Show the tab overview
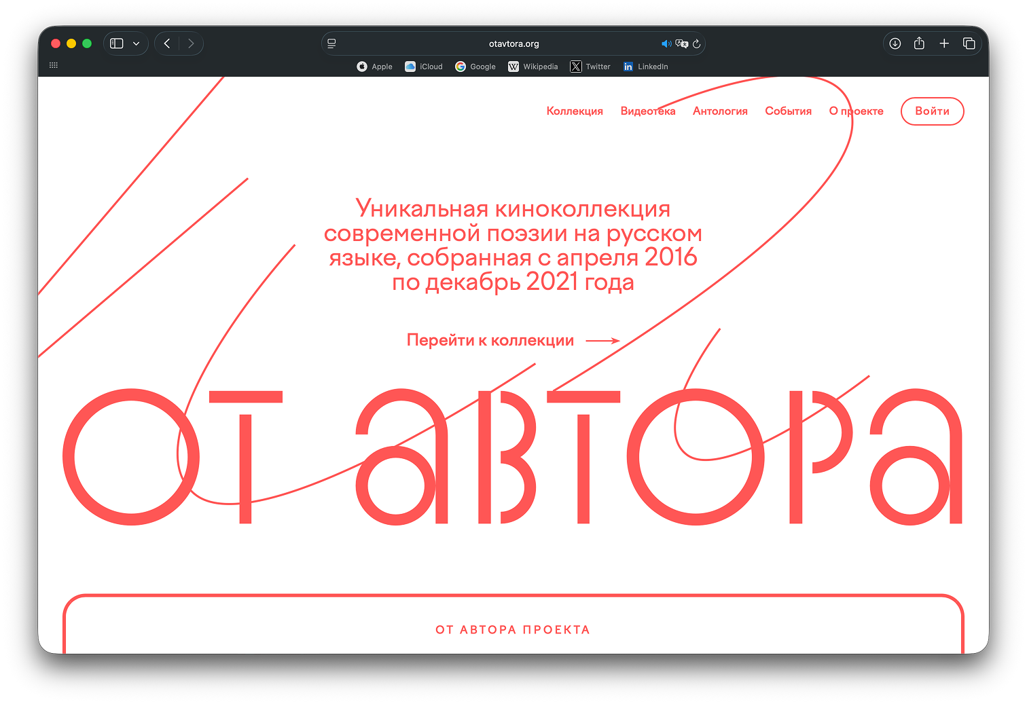Screen dimensions: 1027x704 [x=969, y=43]
